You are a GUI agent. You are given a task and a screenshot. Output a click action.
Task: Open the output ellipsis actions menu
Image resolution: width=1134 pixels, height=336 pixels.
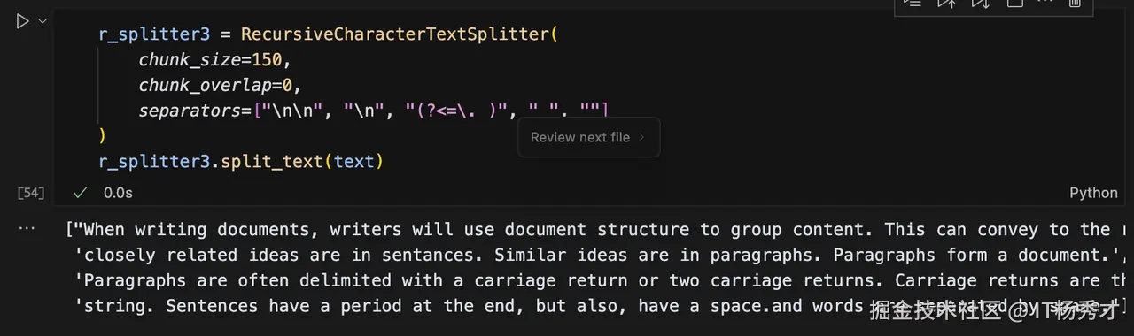(x=27, y=228)
